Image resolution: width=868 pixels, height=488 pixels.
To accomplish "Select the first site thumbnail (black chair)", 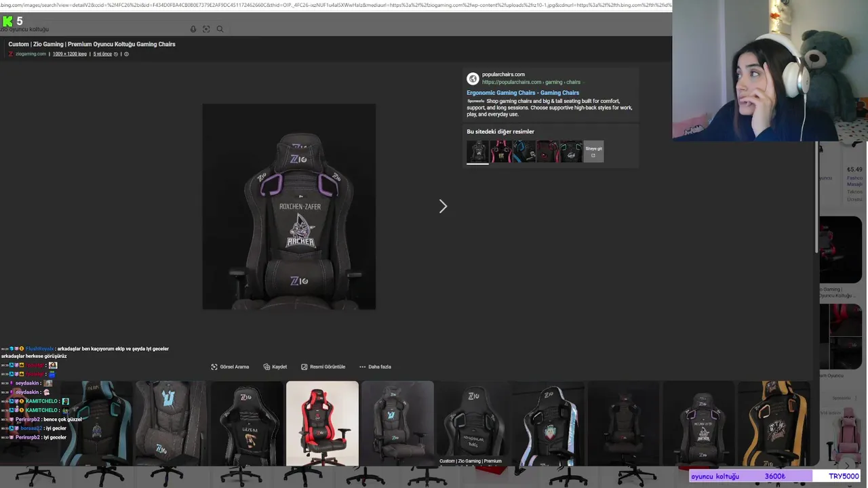I will click(477, 152).
